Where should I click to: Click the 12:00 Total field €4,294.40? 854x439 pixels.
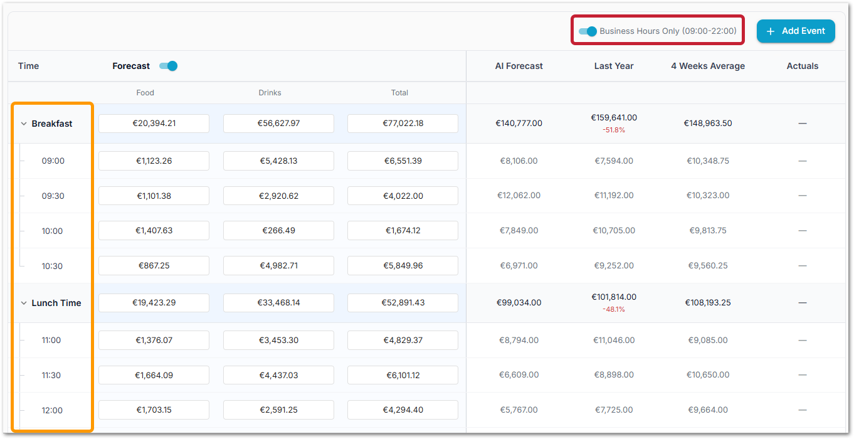(403, 410)
